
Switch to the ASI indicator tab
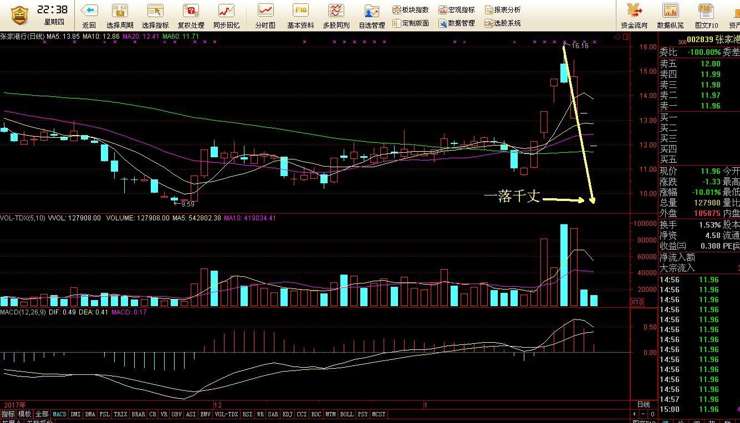click(191, 414)
